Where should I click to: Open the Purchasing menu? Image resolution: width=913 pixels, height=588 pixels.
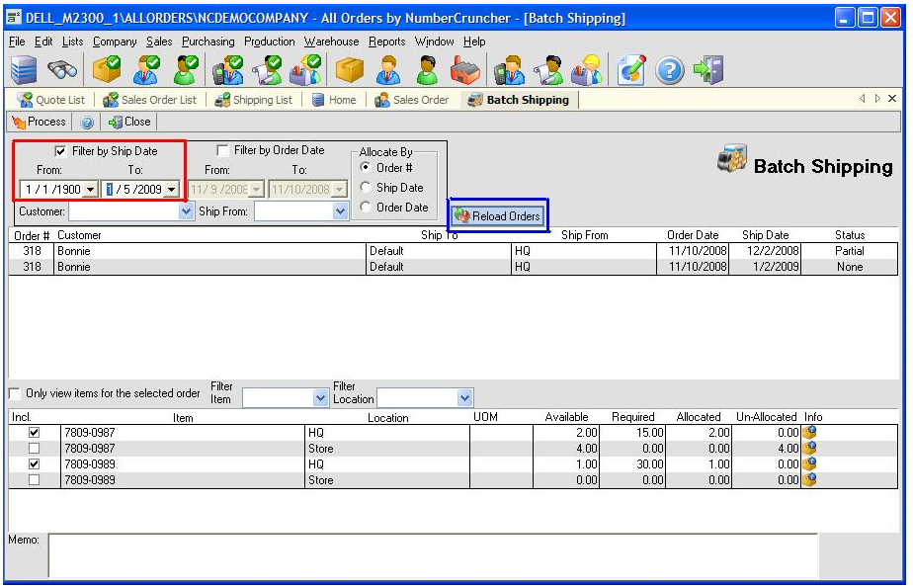pos(207,42)
